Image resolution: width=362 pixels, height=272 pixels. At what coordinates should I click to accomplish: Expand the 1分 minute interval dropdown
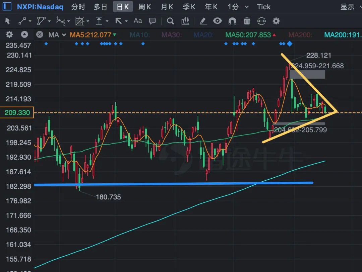247,7
